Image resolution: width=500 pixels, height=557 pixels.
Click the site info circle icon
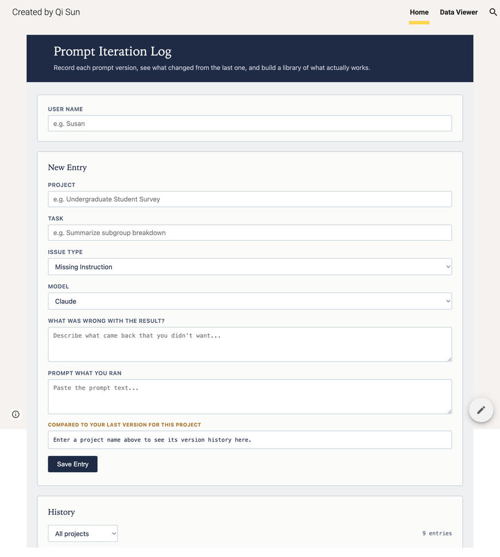pos(15,414)
